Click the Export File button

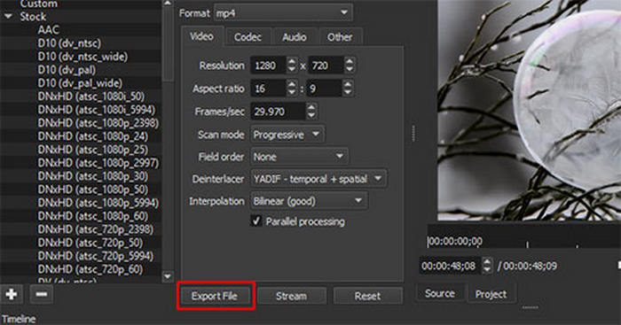click(215, 296)
